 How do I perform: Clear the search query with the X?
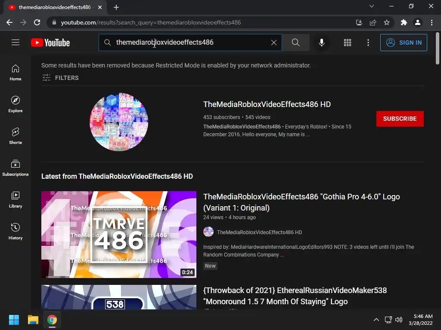pos(273,43)
